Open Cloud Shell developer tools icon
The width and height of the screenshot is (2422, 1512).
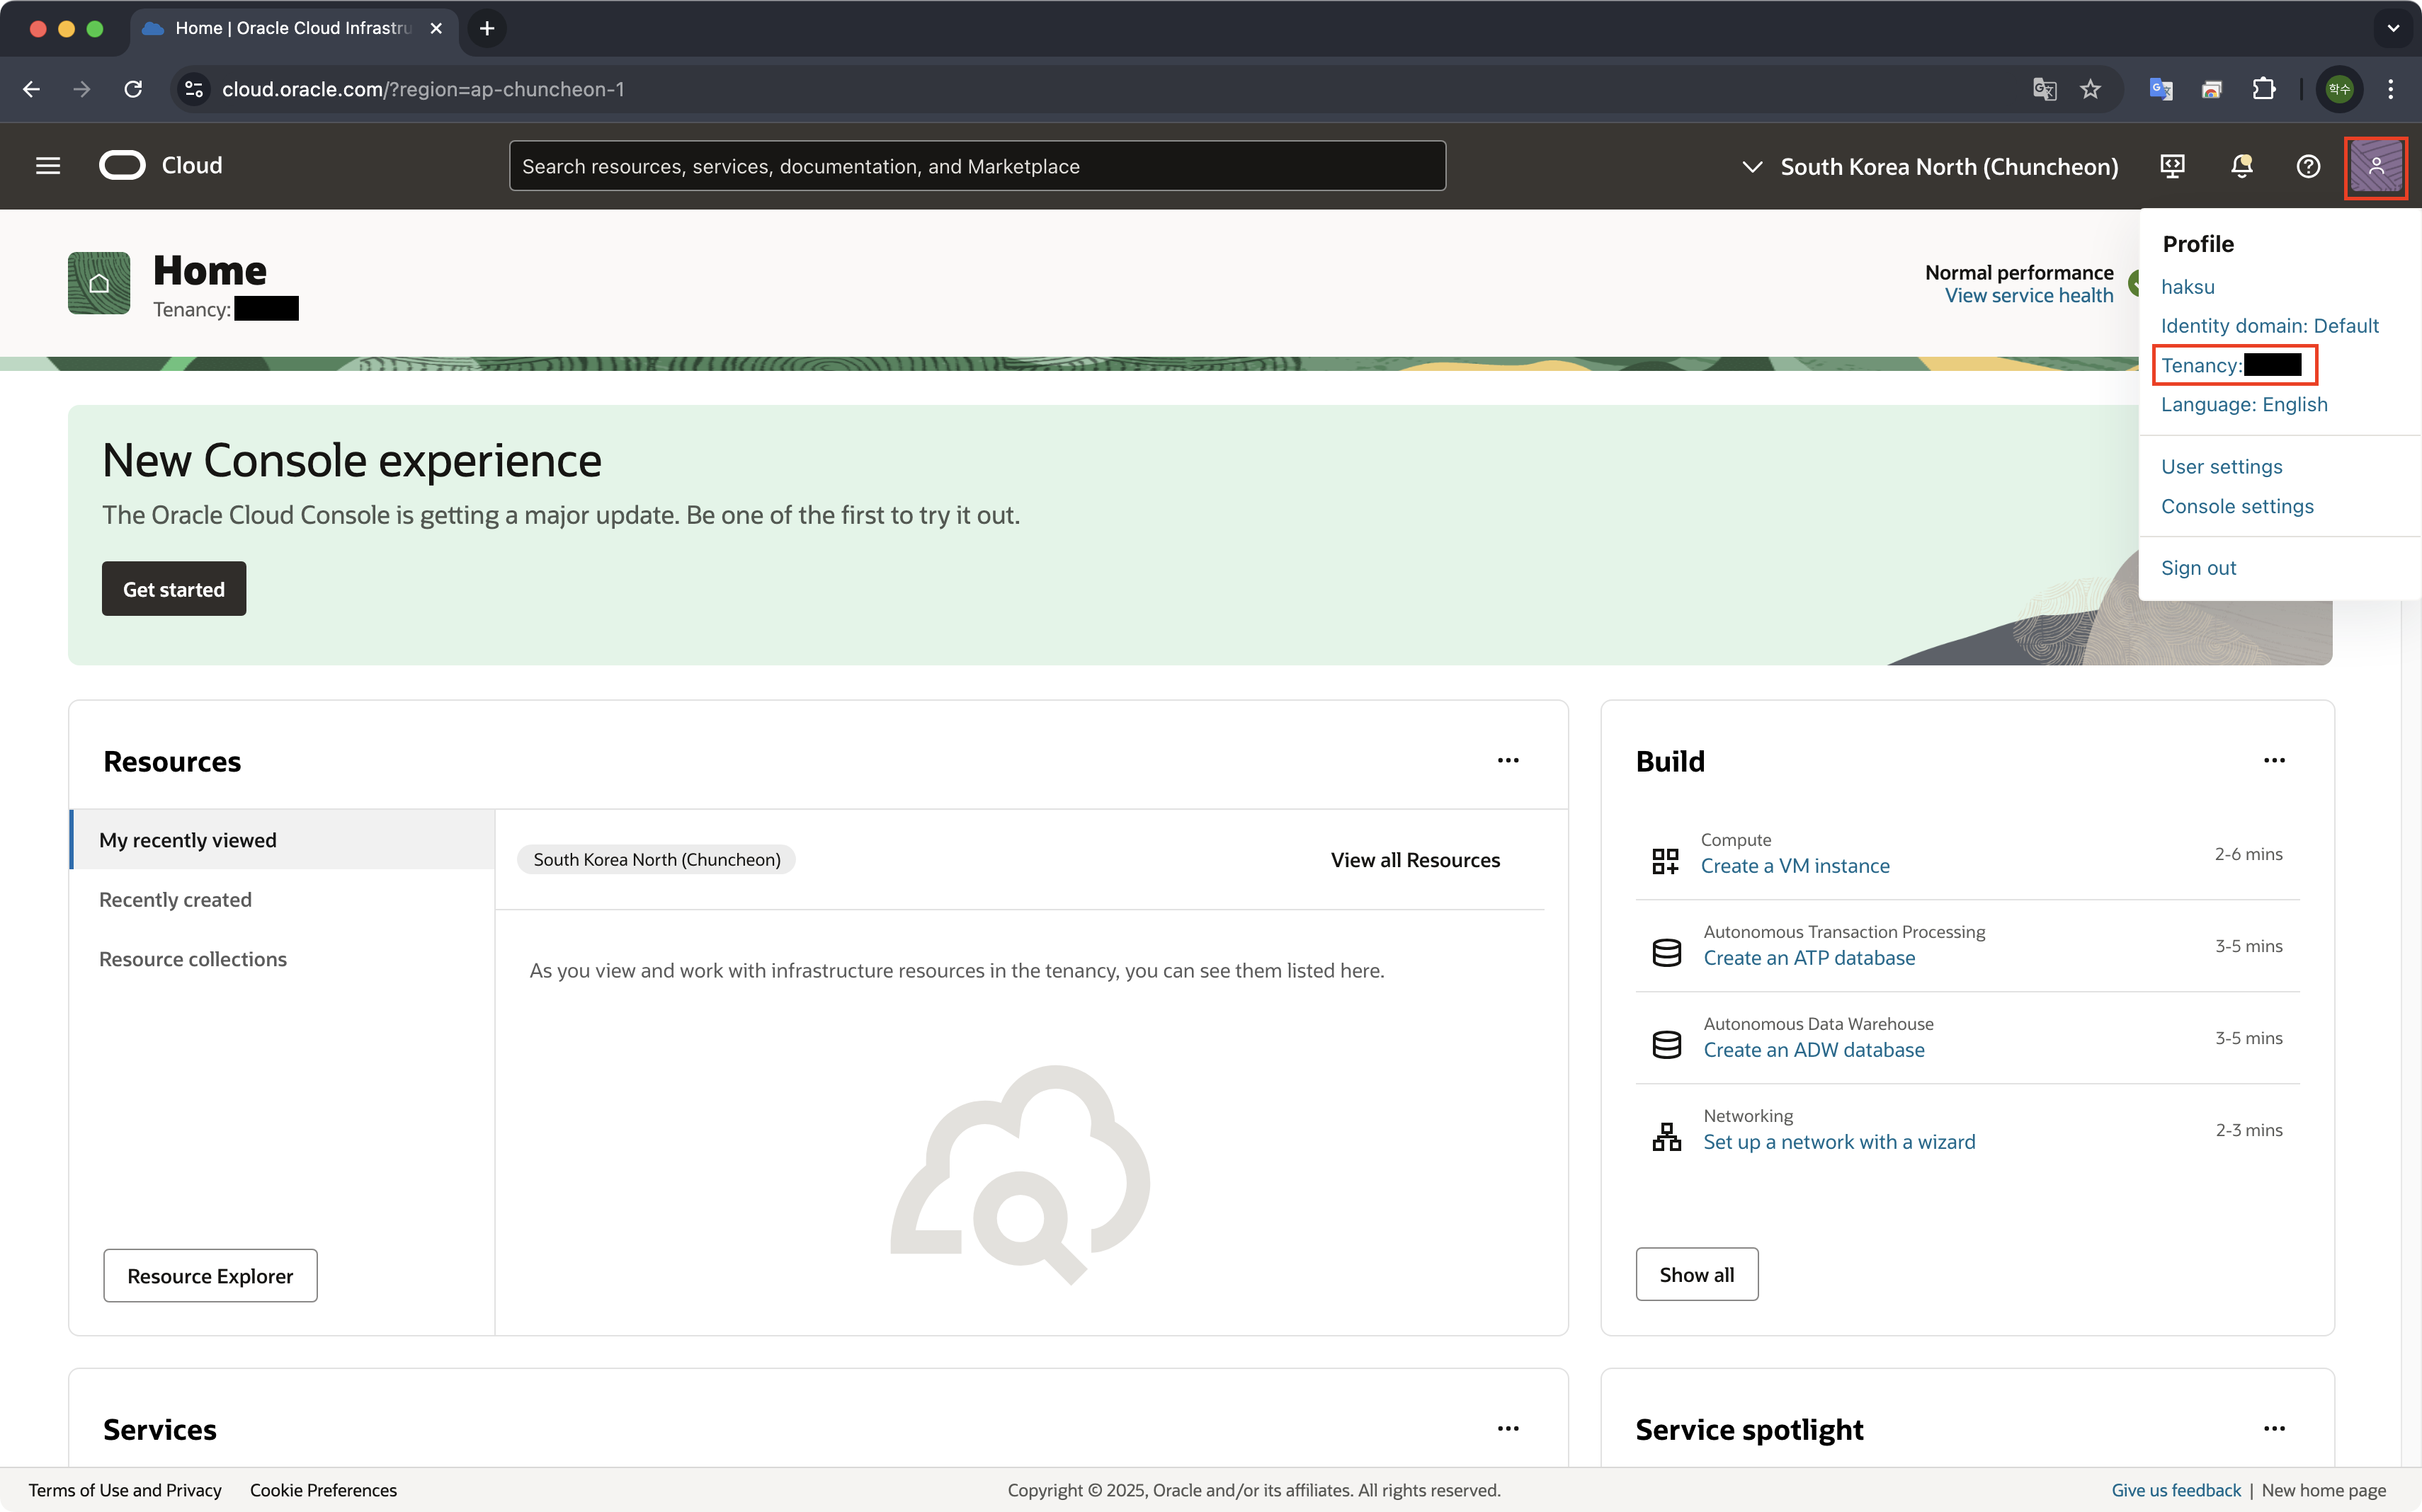2172,166
